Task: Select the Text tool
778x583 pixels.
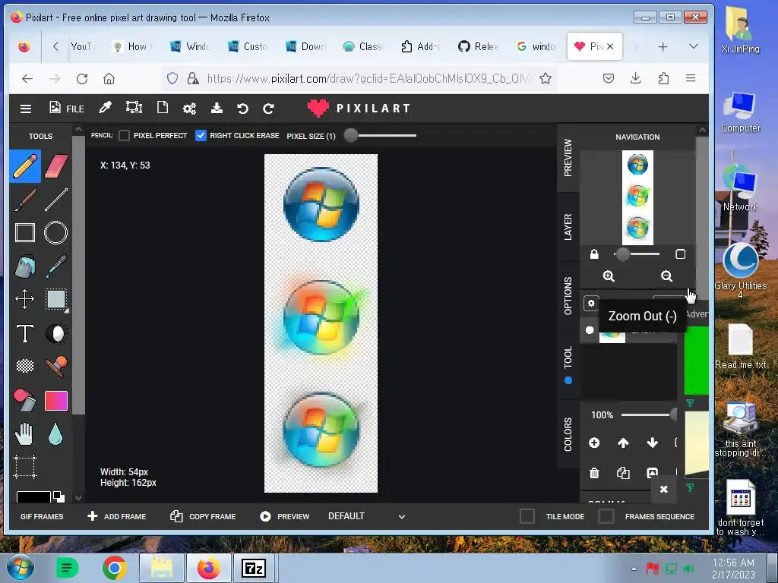Action: point(25,333)
